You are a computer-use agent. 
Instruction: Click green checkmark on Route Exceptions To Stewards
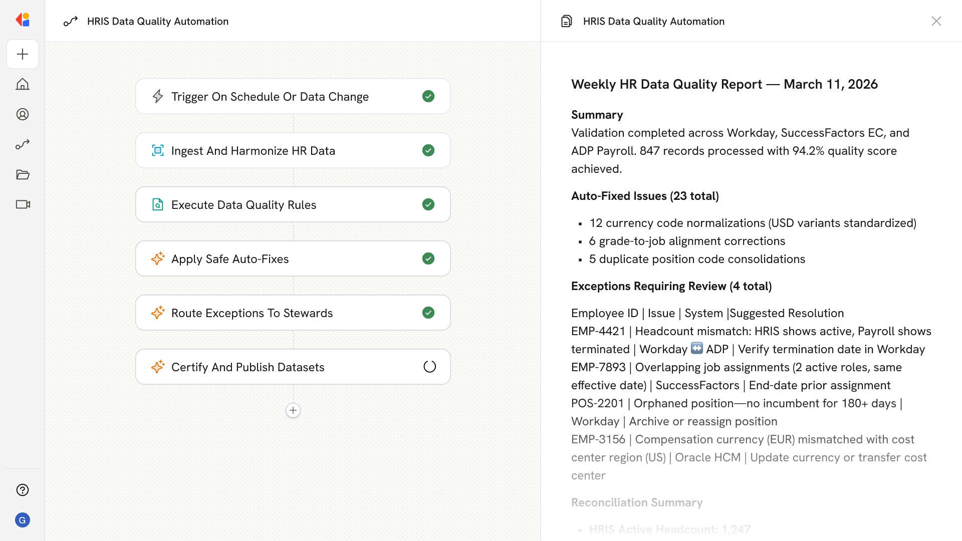tap(428, 313)
